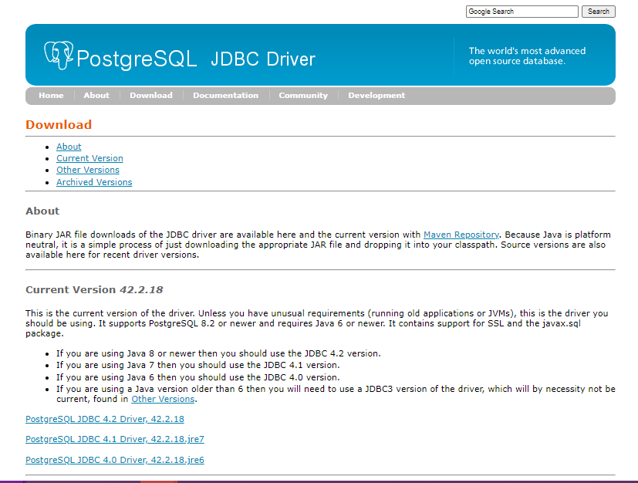Click the PostgreSQL elephant logo
The height and width of the screenshot is (483, 638).
tap(57, 54)
